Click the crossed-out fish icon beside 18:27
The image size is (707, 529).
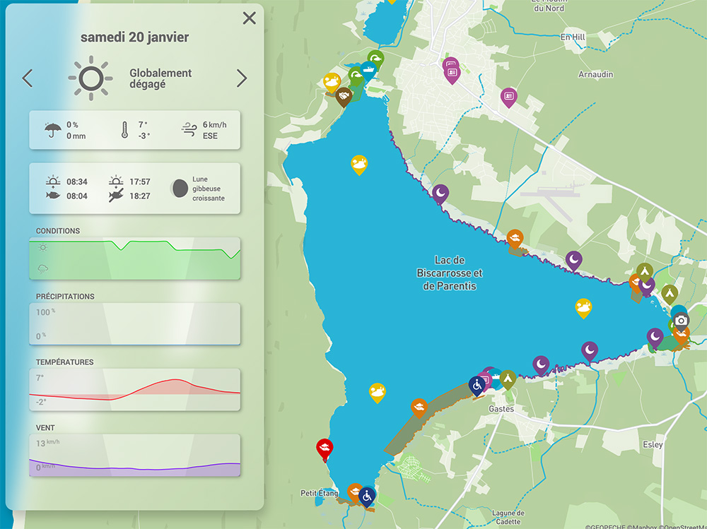116,196
